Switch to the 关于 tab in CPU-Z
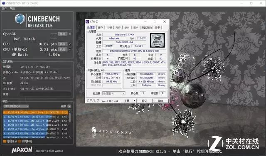 (x=157, y=28)
